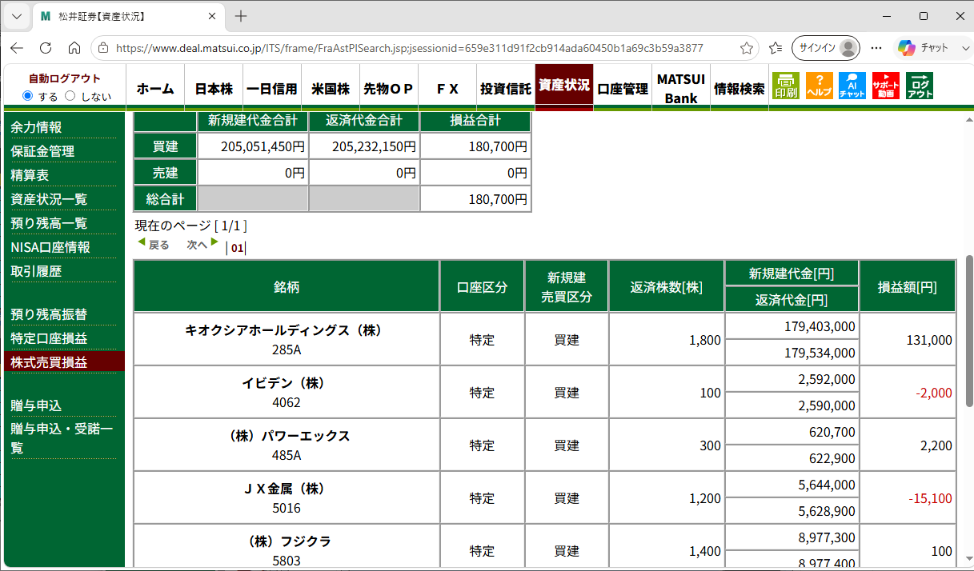Viewport: 974px width, 571px height.
Task: Open 資産状況一覧 in the sidebar
Action: click(x=49, y=199)
